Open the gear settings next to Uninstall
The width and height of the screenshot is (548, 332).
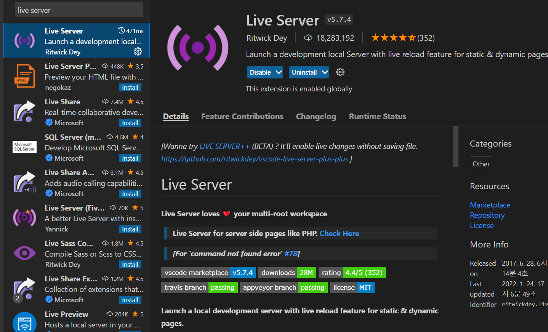pyautogui.click(x=340, y=72)
